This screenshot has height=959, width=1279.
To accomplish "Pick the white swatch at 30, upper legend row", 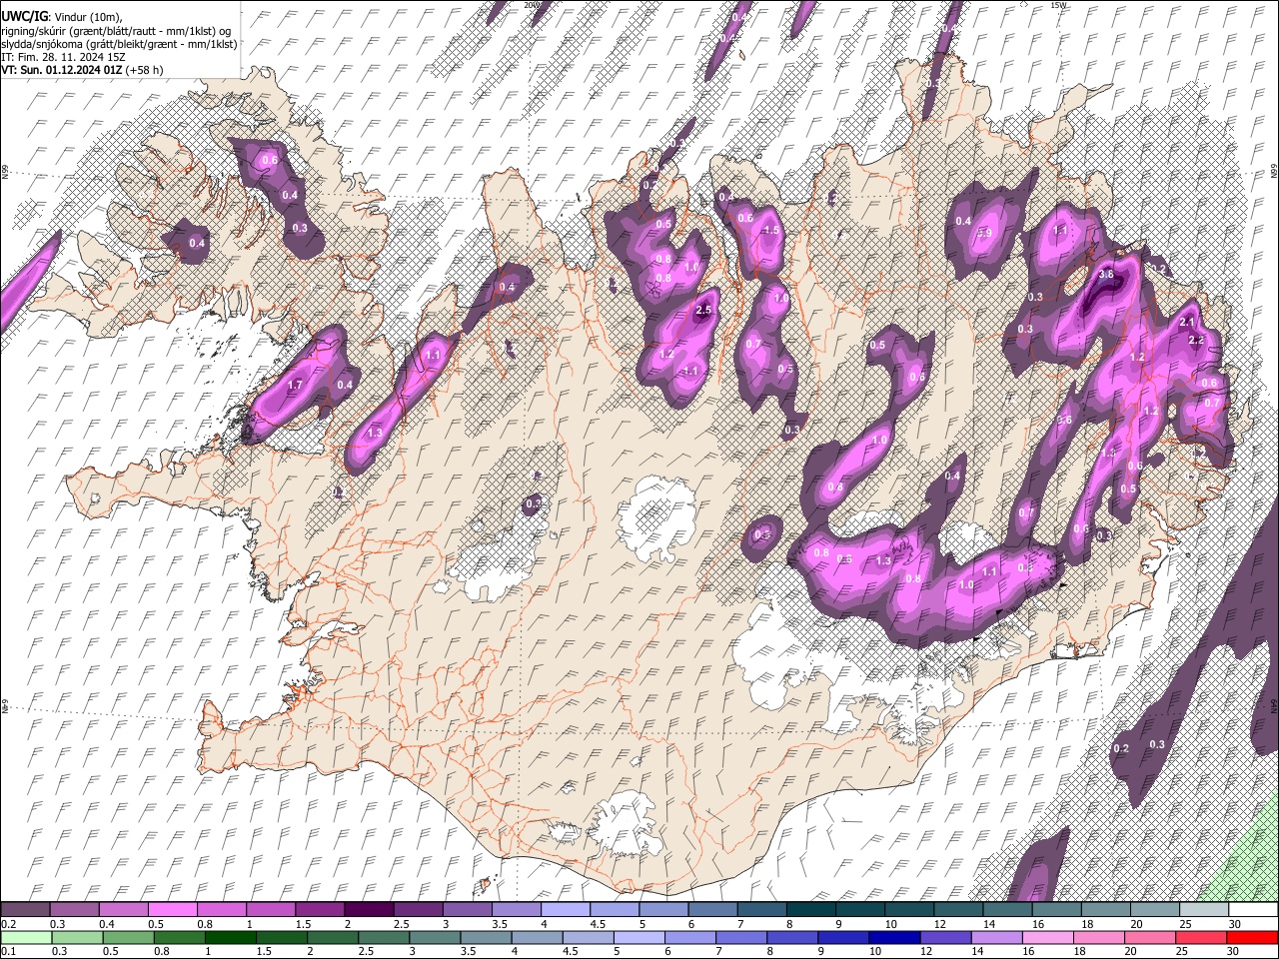I will [1253, 910].
